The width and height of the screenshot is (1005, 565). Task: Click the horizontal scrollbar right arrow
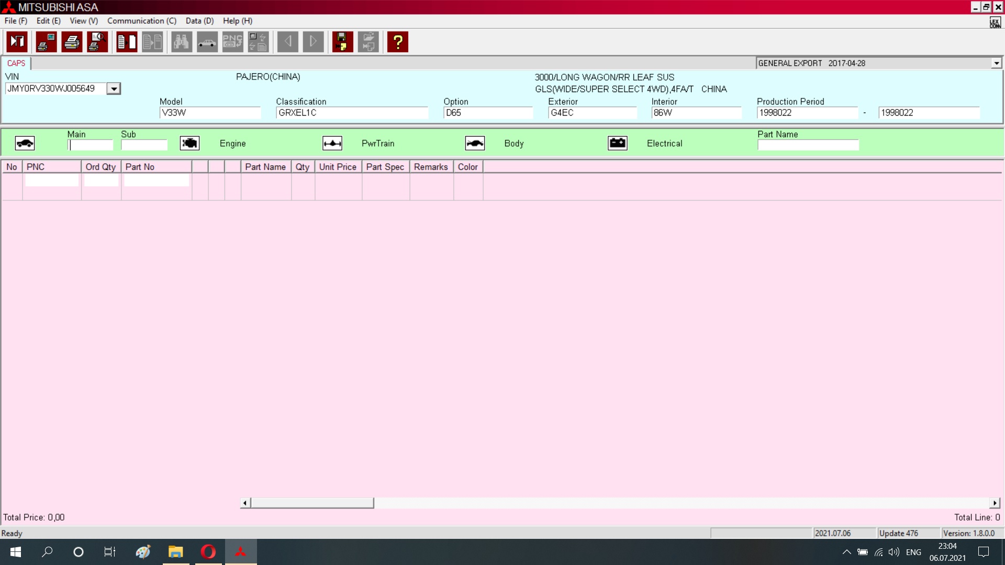tap(995, 503)
